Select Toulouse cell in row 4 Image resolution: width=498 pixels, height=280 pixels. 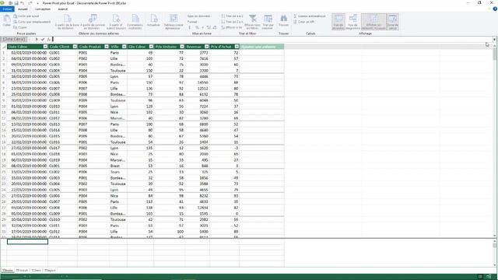point(117,71)
